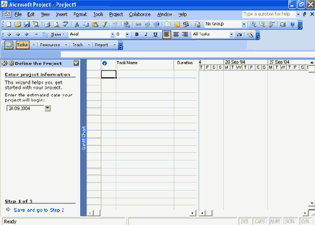This screenshot has height=225, width=315.
Task: Link tasks using the chain icon
Action: click(x=138, y=24)
